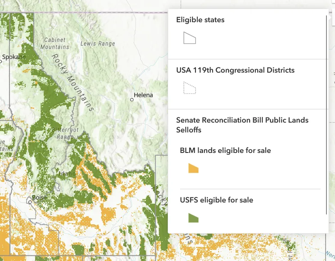Click the green USFS legend swatch
The height and width of the screenshot is (261, 335).
point(193,218)
